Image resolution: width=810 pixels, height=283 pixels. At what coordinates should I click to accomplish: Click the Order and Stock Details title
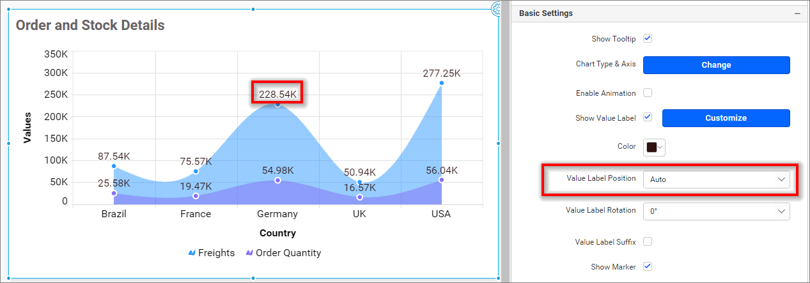point(90,26)
